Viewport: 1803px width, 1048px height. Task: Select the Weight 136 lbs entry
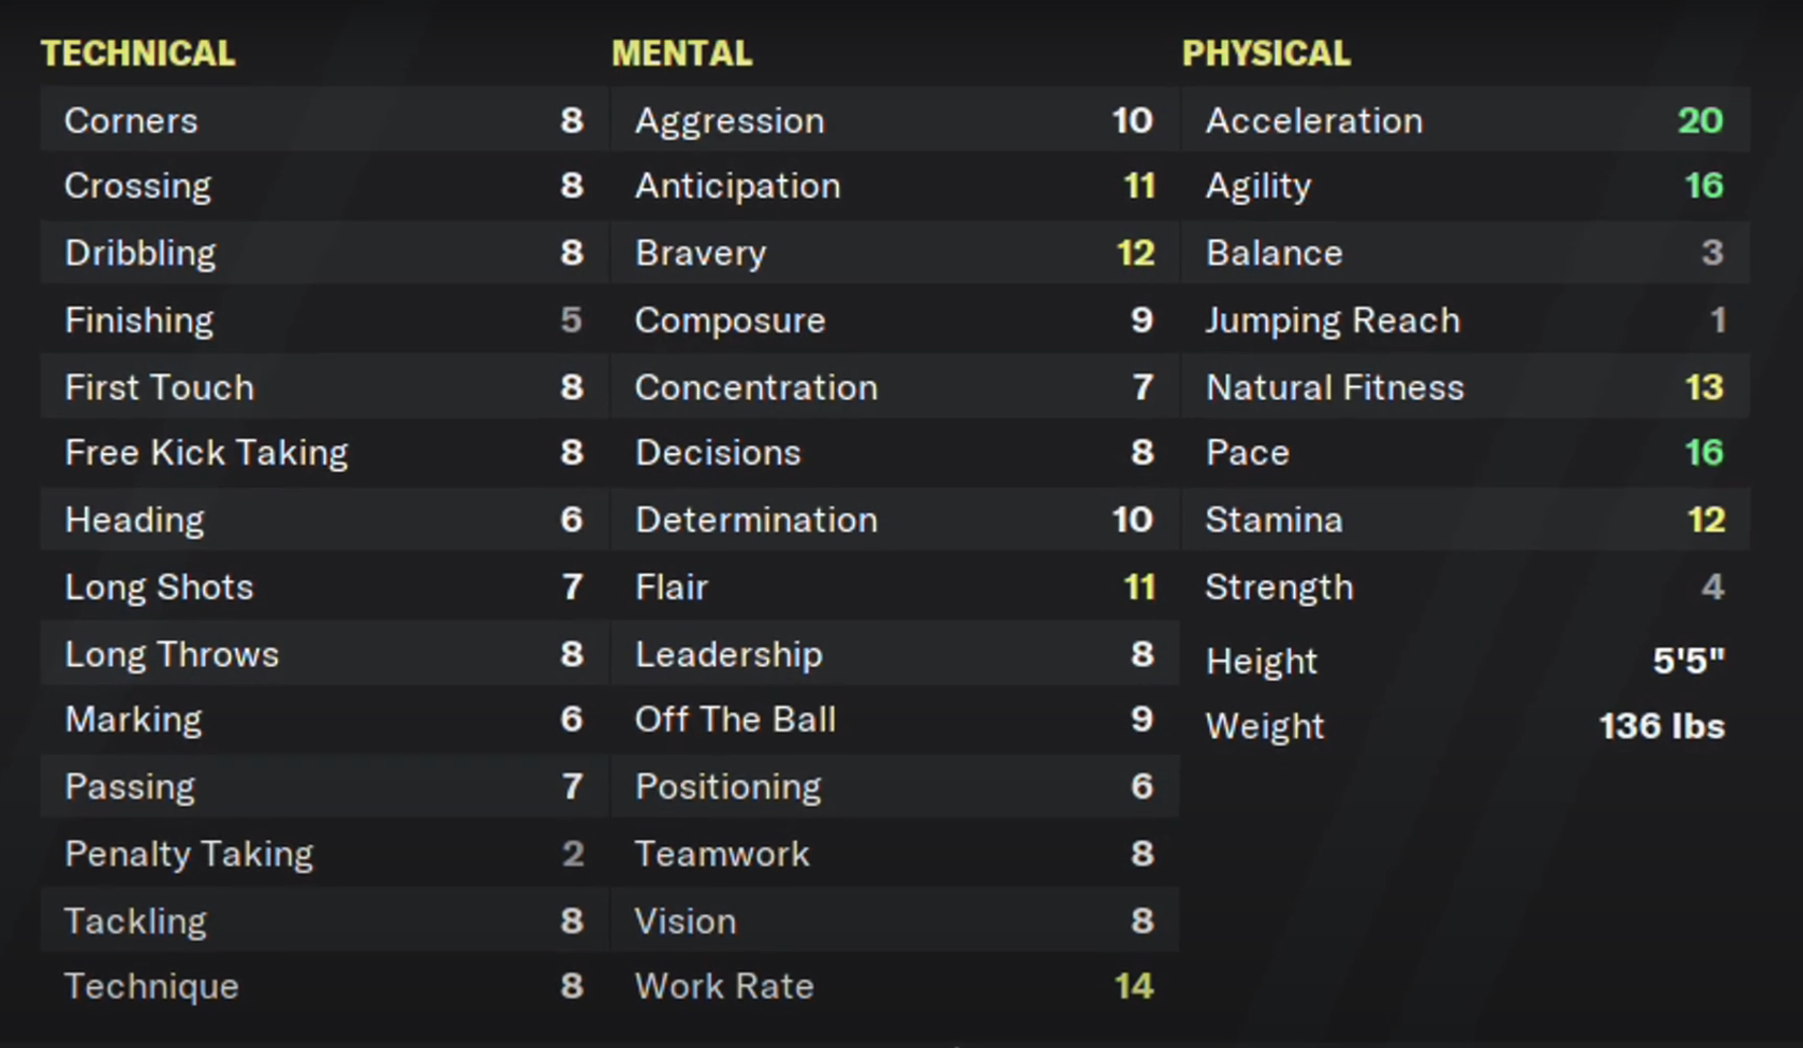tap(1465, 726)
